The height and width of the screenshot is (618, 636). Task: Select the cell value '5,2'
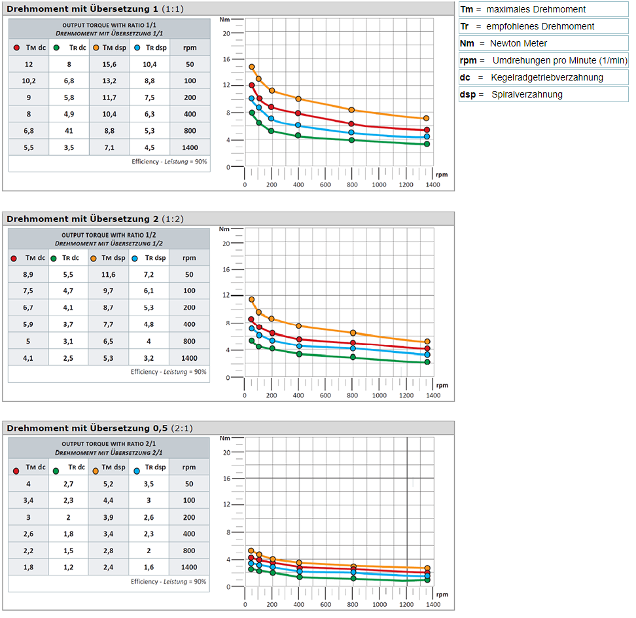click(109, 484)
